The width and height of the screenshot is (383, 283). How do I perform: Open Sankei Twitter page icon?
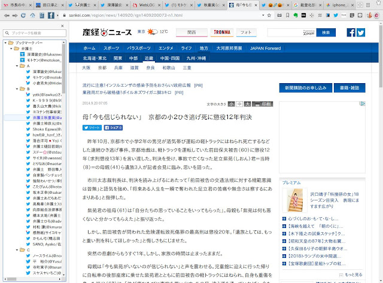pos(361,32)
